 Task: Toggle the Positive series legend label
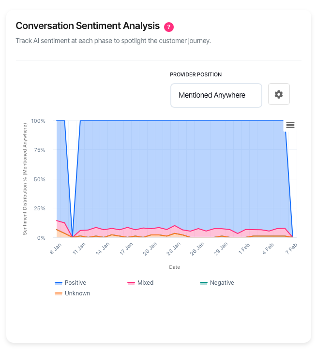[x=75, y=283]
